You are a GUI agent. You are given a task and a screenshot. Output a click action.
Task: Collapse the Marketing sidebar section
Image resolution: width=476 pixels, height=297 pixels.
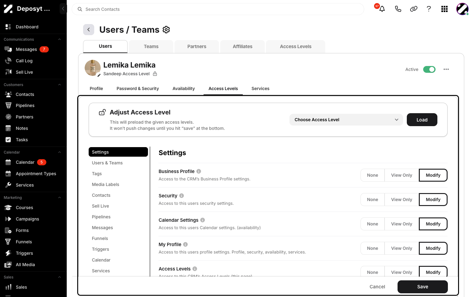tap(60, 197)
